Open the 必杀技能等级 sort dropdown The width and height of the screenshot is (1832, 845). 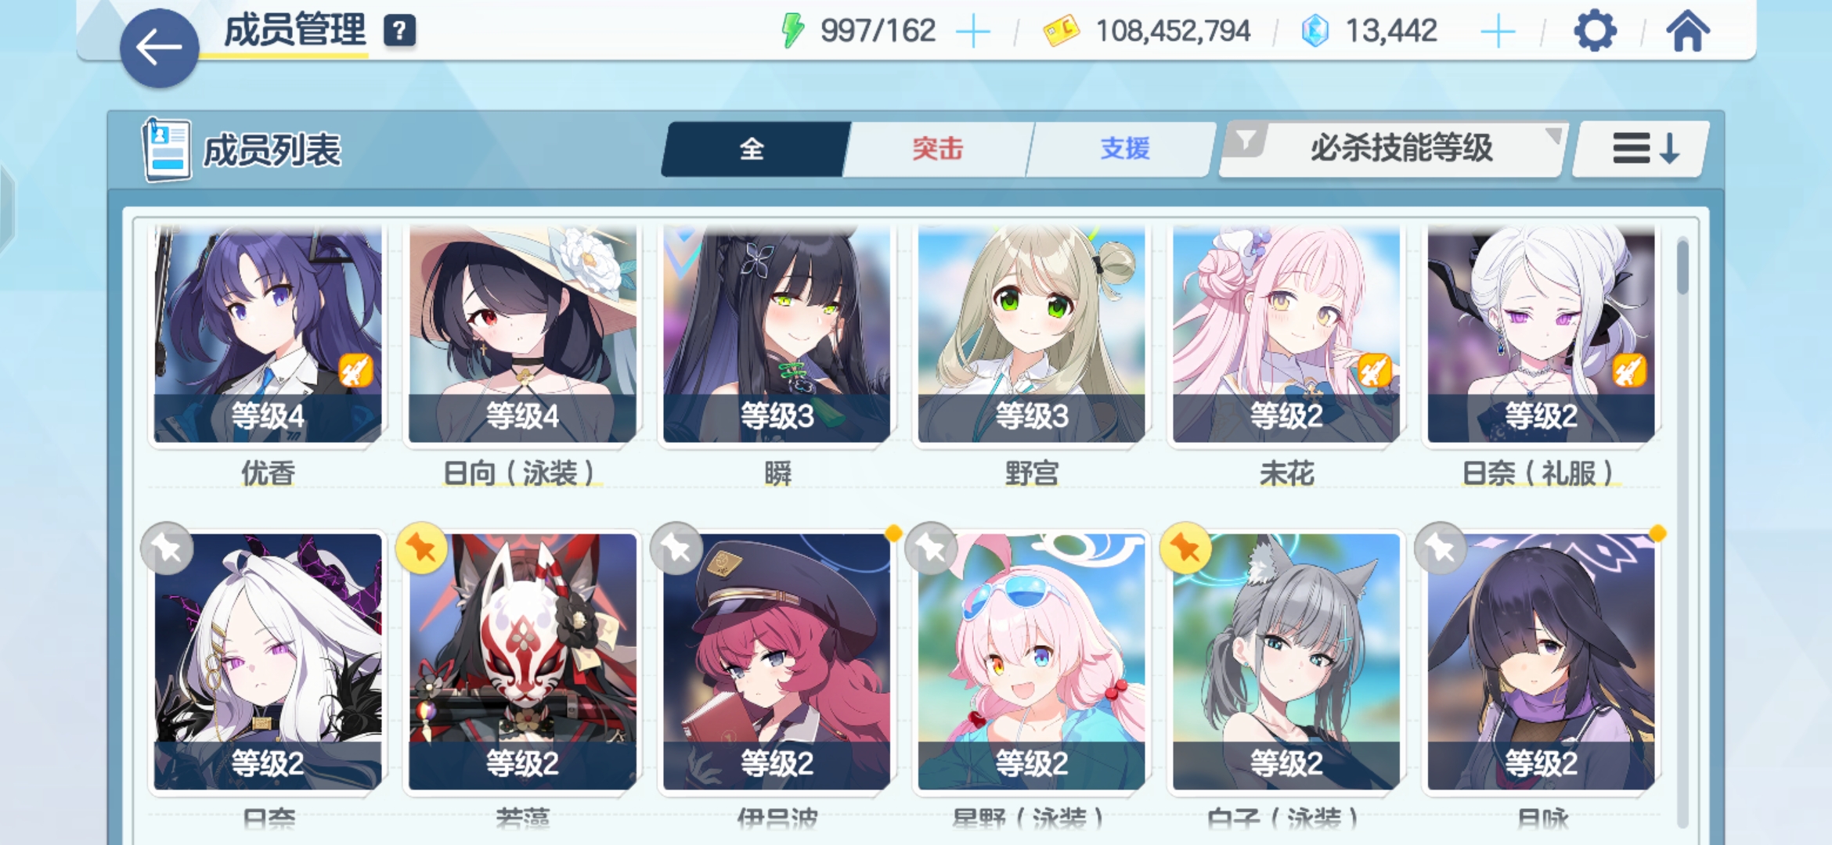click(1401, 148)
